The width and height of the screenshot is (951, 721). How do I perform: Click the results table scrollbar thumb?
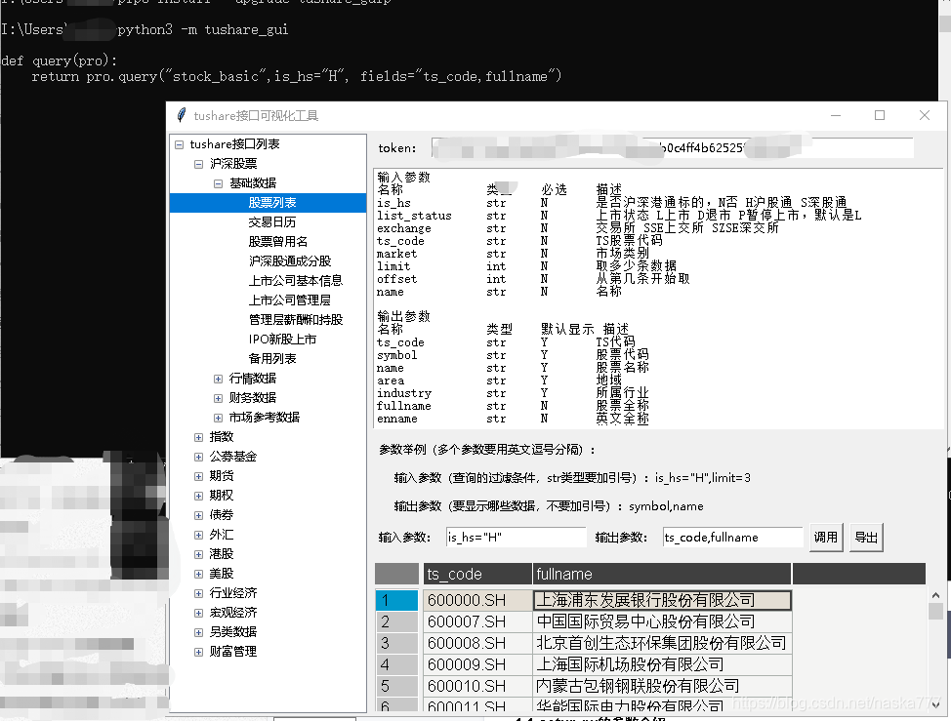coord(935,611)
